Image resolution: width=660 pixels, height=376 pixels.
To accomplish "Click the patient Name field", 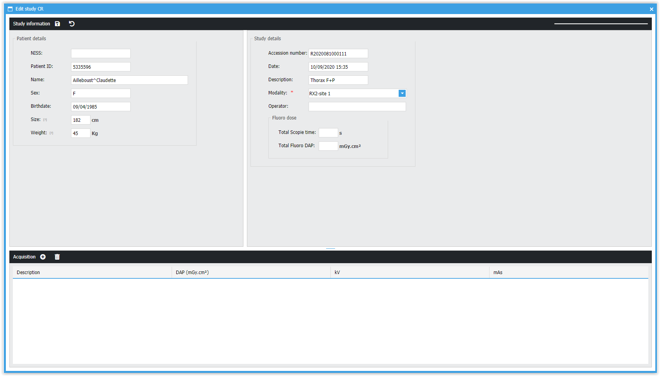I will tap(129, 80).
